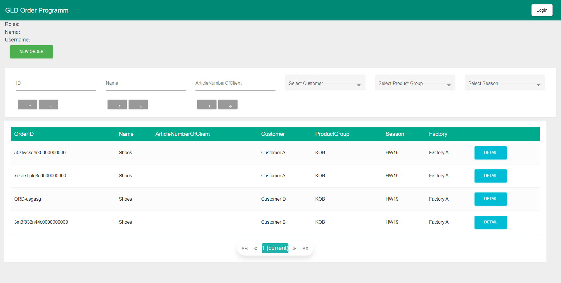Expand the Select Product Group dropdown
The height and width of the screenshot is (283, 561).
(x=415, y=84)
